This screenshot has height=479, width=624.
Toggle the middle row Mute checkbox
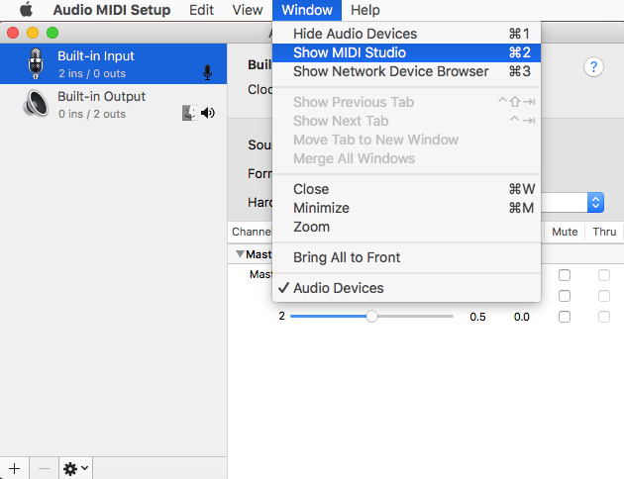[565, 296]
